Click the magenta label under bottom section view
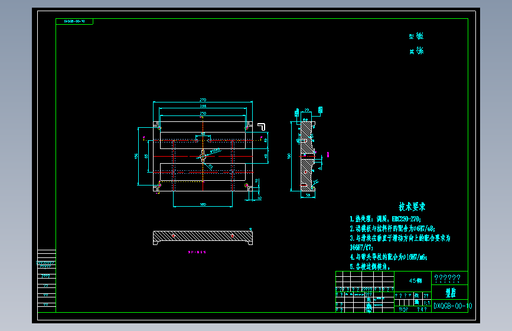 pyautogui.click(x=197, y=252)
